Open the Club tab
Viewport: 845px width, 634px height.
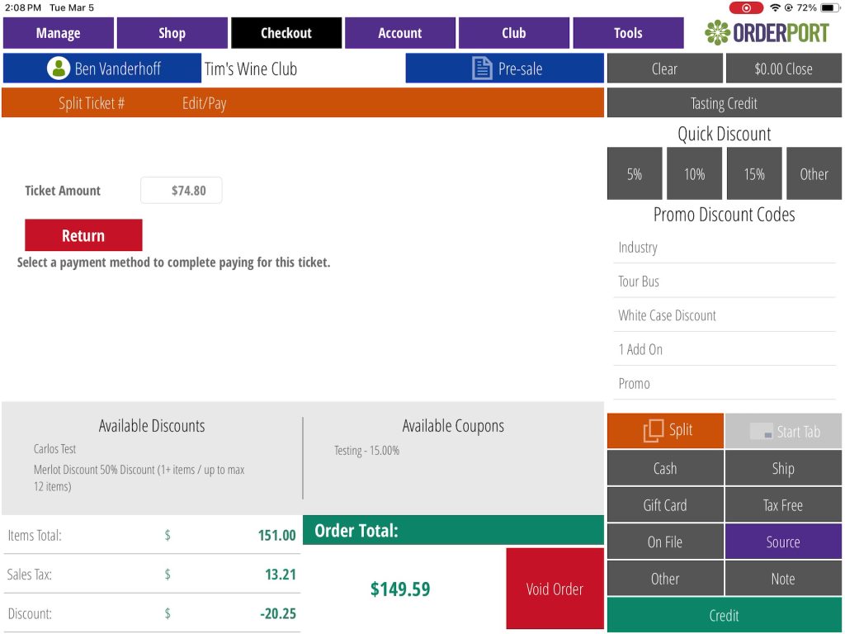click(513, 33)
